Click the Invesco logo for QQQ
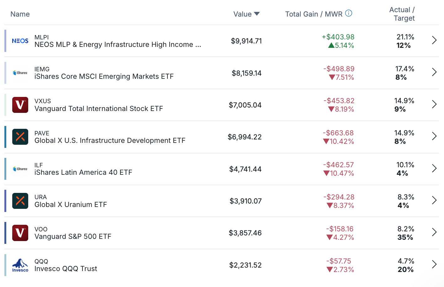The height and width of the screenshot is (287, 444). pyautogui.click(x=20, y=265)
